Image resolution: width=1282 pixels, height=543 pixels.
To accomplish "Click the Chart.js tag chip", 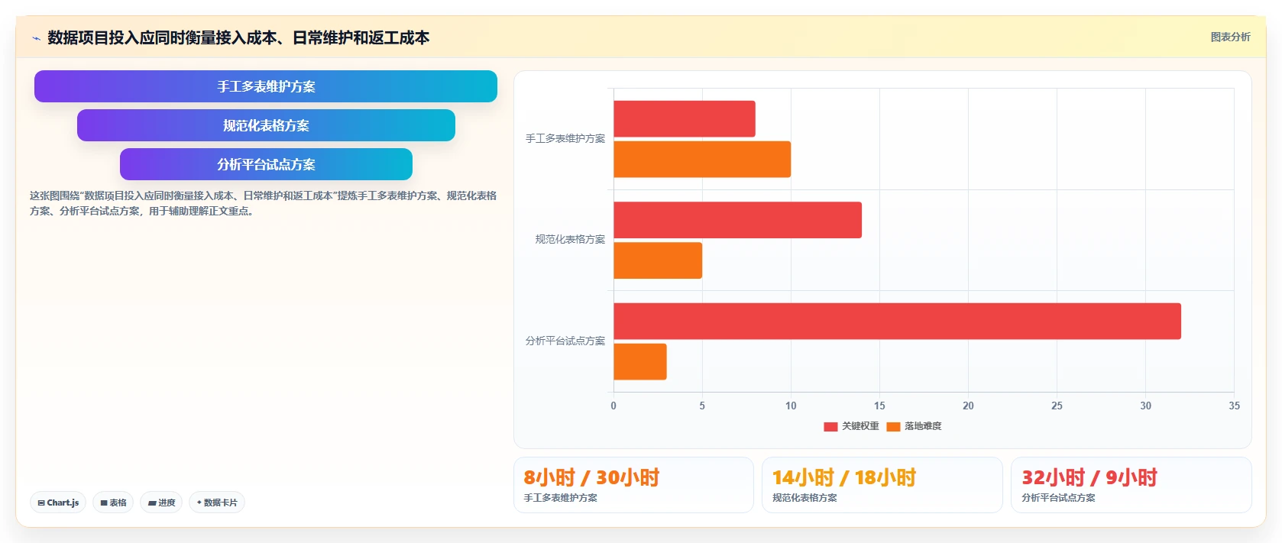I will click(x=58, y=503).
